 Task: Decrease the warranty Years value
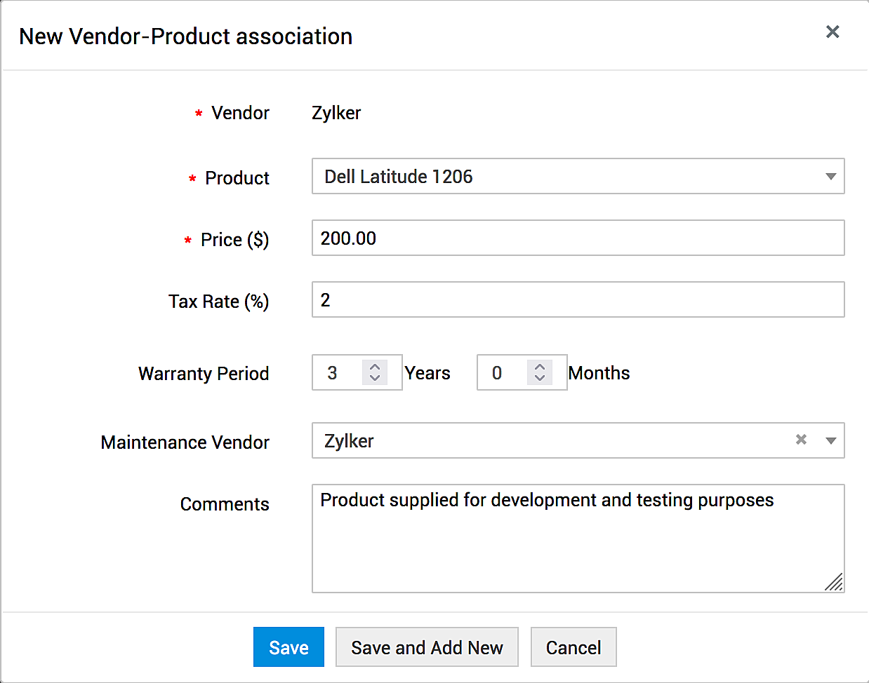[375, 379]
